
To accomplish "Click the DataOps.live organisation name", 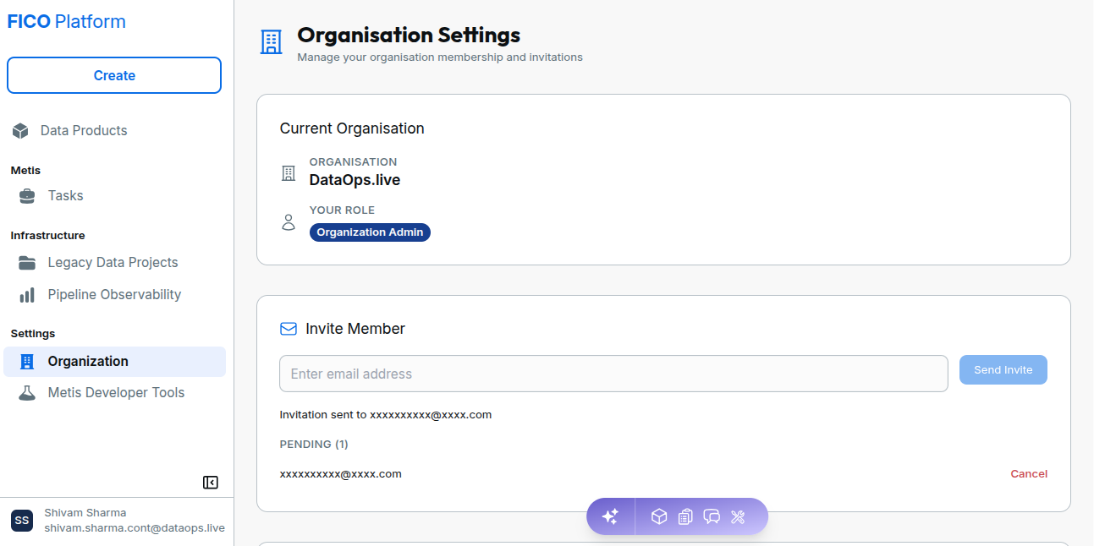I will tap(355, 180).
